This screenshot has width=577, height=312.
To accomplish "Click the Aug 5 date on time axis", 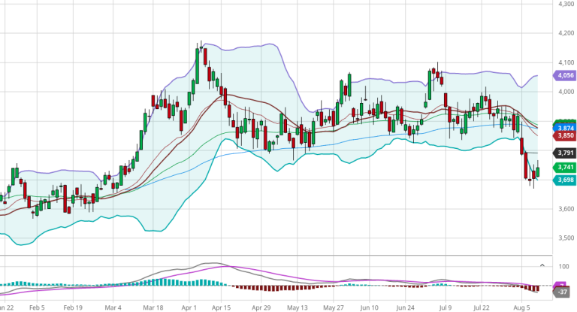I will coord(522,307).
